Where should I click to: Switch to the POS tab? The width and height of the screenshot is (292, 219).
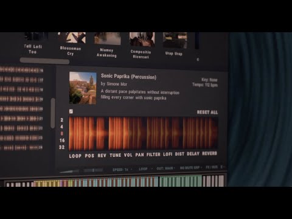(89, 156)
